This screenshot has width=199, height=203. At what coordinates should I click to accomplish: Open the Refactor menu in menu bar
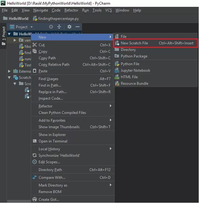click(71, 10)
